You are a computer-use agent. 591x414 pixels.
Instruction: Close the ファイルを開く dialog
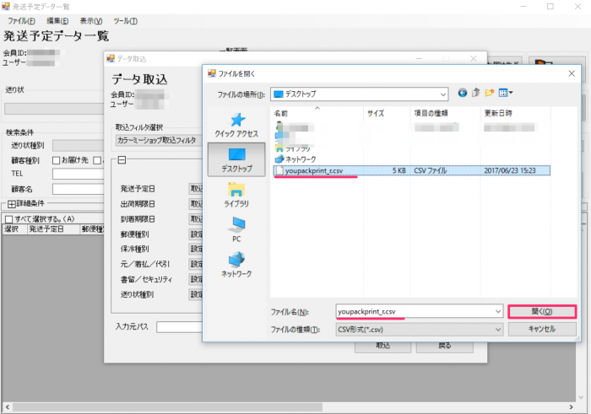572,73
